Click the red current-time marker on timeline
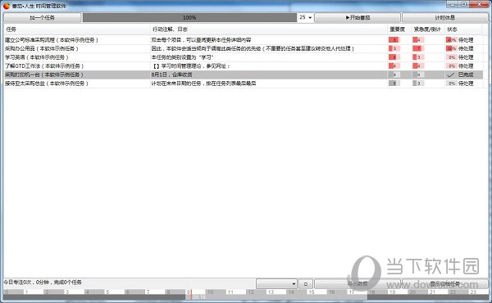This screenshot has height=303, width=492. [x=191, y=294]
